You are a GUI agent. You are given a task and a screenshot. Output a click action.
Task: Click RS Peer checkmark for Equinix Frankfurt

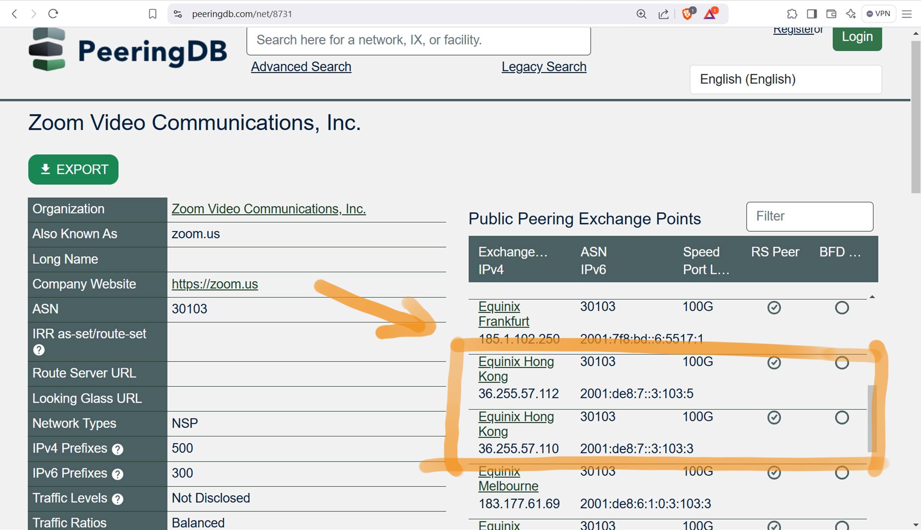[x=774, y=307]
